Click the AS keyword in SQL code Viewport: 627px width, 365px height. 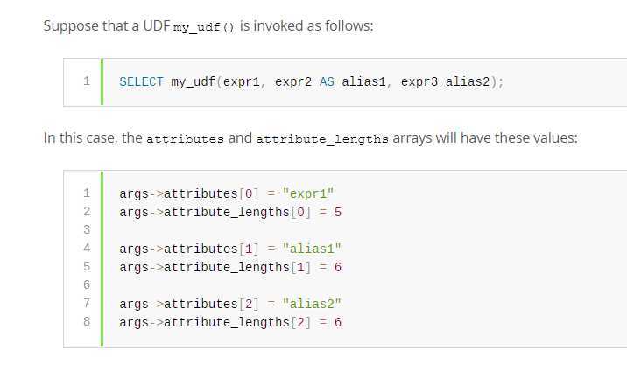coord(327,81)
